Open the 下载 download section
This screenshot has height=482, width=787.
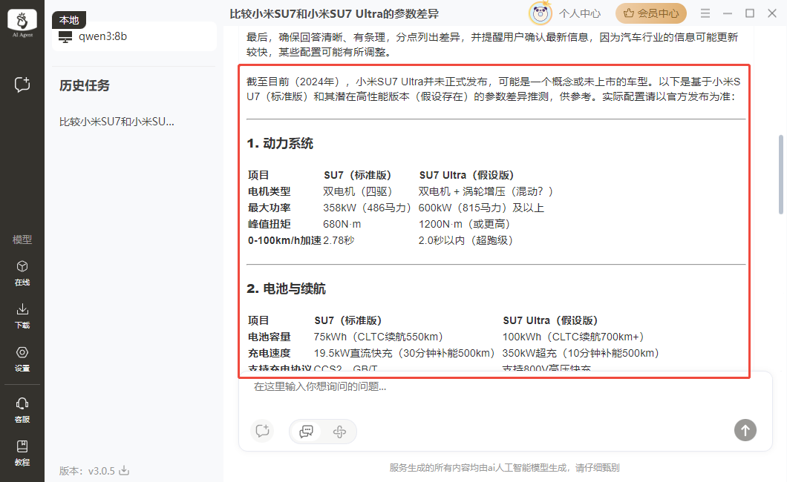22,315
